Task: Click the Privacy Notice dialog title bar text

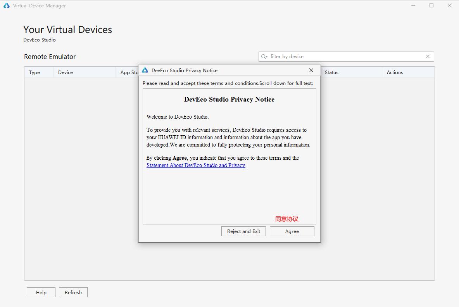Action: pyautogui.click(x=185, y=70)
